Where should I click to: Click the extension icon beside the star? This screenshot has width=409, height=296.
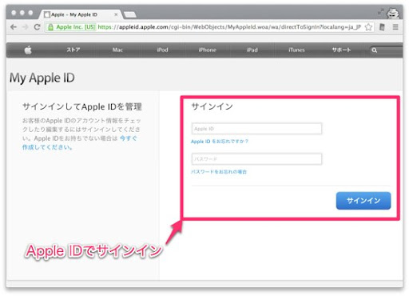click(x=382, y=27)
